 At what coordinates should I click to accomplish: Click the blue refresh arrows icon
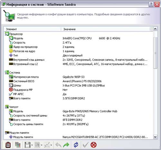point(76,145)
